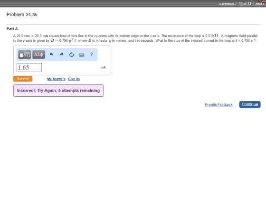Go to the next problem
266x202 pixels.
260,3
